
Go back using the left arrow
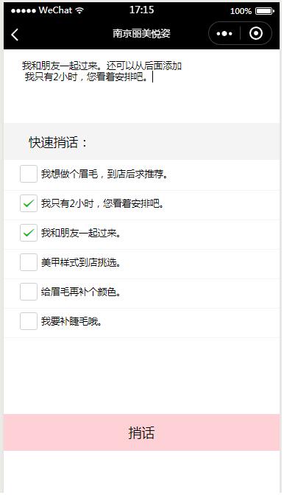pyautogui.click(x=15, y=35)
